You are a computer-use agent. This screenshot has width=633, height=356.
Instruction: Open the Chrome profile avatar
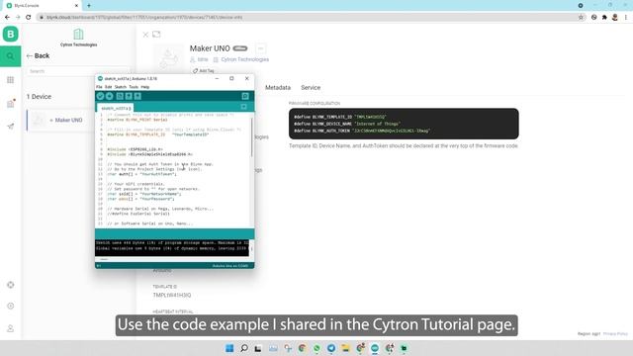615,18
